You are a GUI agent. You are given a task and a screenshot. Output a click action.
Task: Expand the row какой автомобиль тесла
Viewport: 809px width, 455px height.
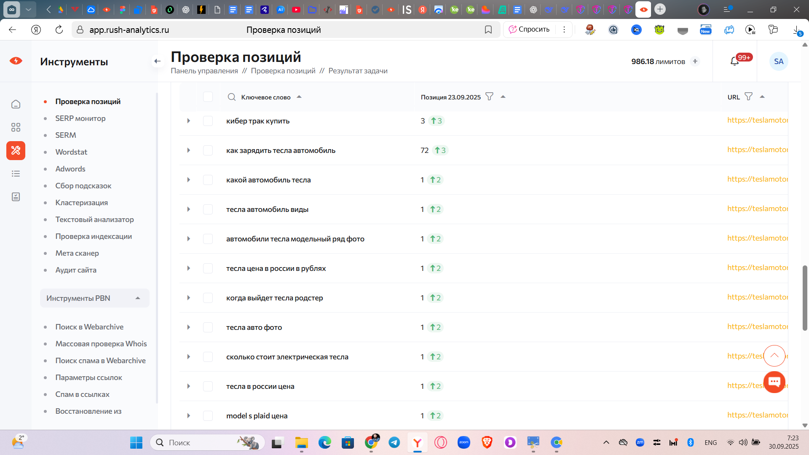coord(188,180)
